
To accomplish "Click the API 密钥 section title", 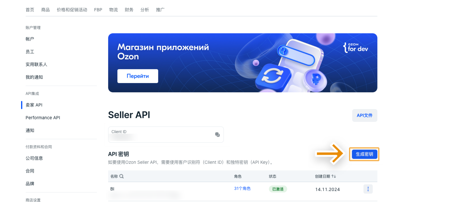I will pyautogui.click(x=119, y=154).
